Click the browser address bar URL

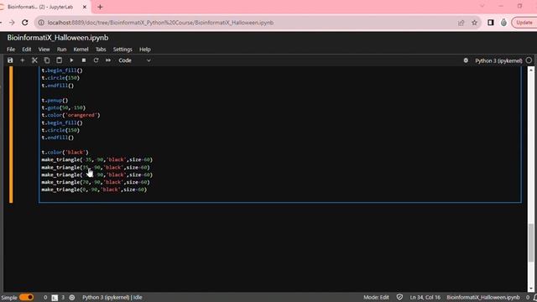tap(160, 23)
